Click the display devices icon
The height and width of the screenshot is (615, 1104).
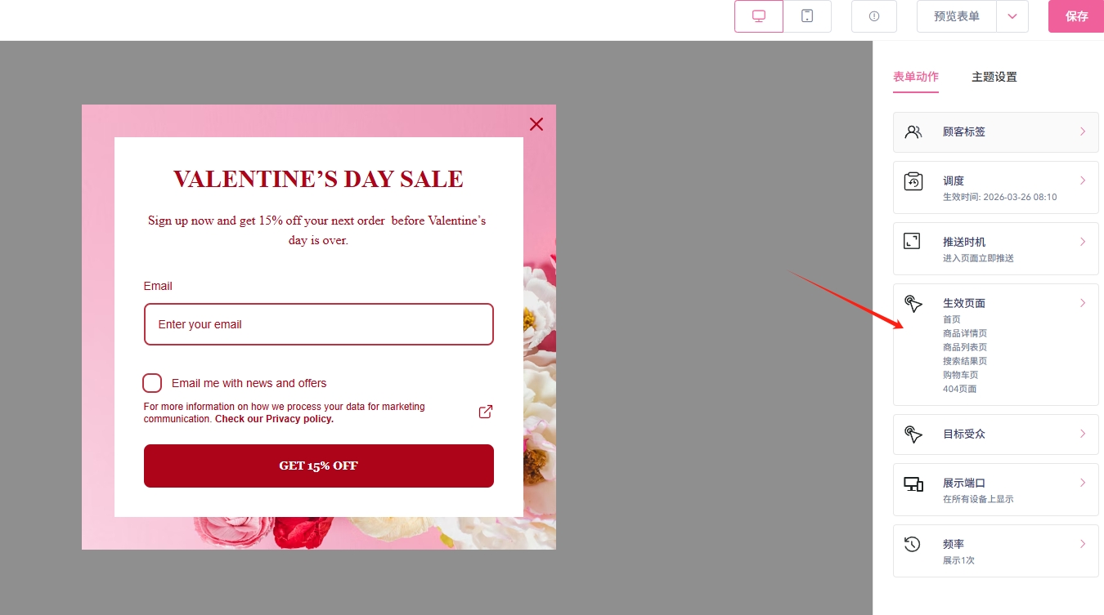913,484
